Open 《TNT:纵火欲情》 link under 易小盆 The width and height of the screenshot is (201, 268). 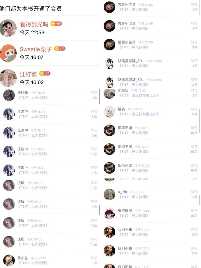pos(33,263)
